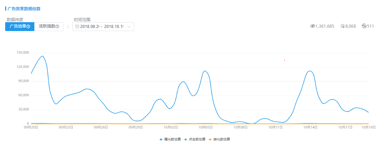Toggle 点击数估算 series via legend label
Viewport: 379px width, 147px height.
pos(197,139)
